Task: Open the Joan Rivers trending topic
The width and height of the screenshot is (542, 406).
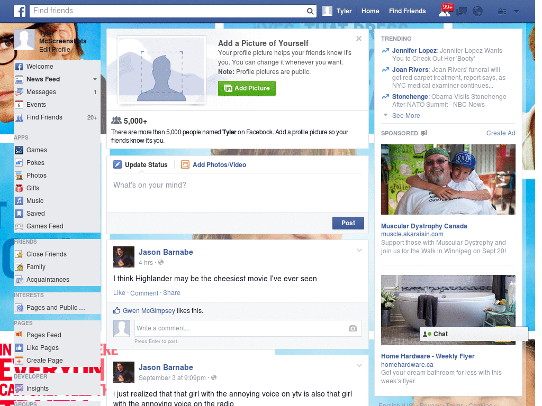Action: (410, 70)
